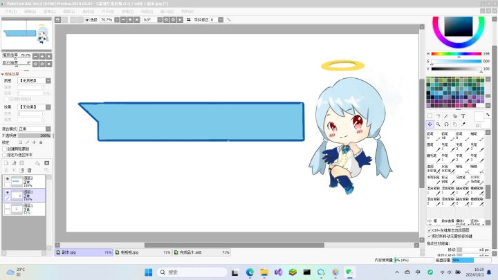Uncheck Ctrl+左键单击选择图层 option

(x=430, y=230)
